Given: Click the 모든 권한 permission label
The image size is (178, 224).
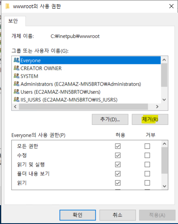Looking at the screenshot, I should coord(27,146).
